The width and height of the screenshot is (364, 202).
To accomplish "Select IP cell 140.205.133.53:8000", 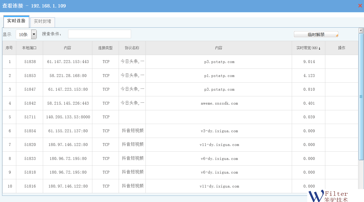I will [x=68, y=117].
